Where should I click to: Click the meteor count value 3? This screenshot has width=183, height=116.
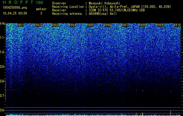(41, 13)
